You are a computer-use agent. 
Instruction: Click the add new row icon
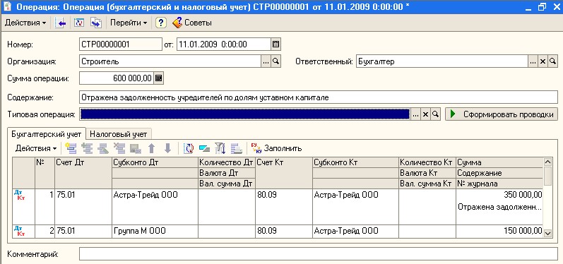[x=71, y=148]
